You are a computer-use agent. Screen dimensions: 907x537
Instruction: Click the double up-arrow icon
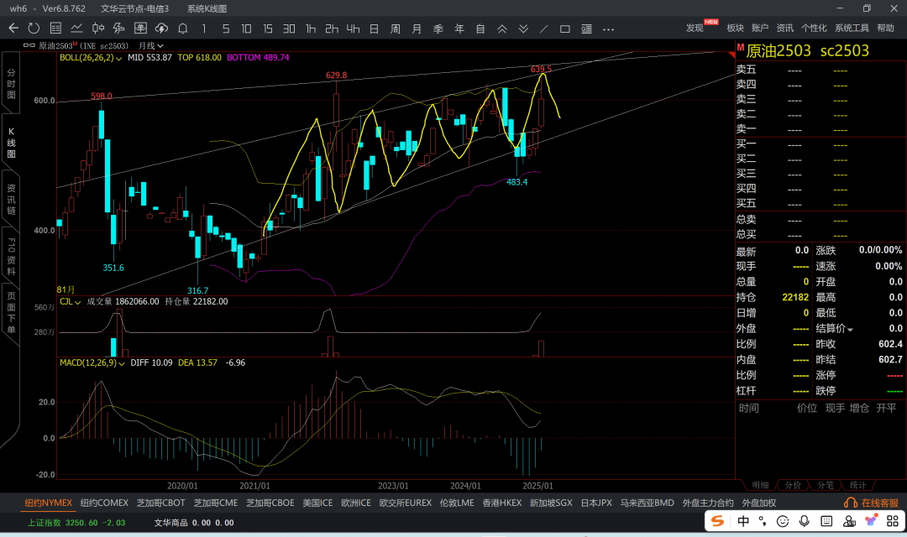pos(502,29)
